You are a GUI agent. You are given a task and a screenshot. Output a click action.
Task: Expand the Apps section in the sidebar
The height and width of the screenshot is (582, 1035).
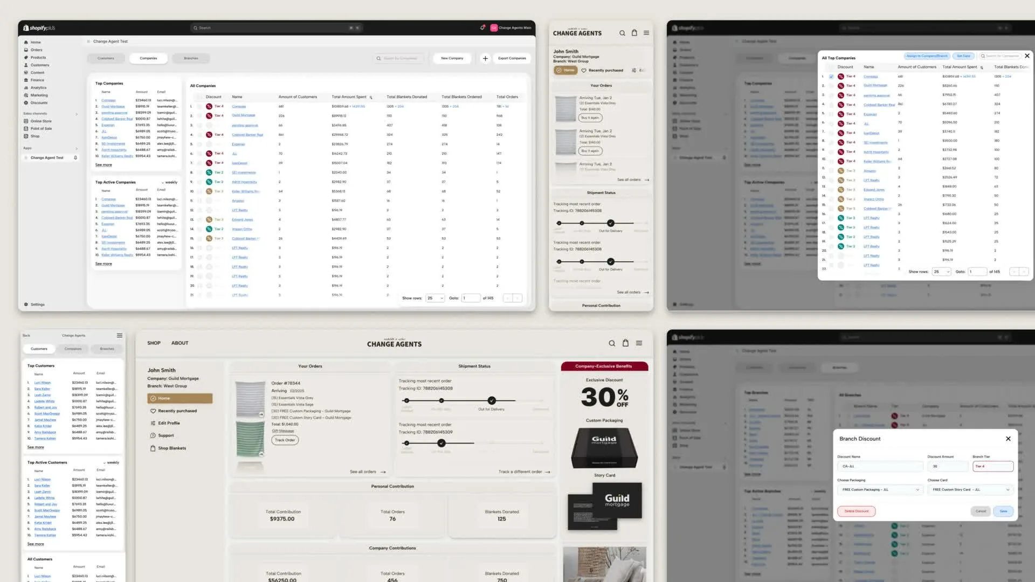[x=77, y=148]
